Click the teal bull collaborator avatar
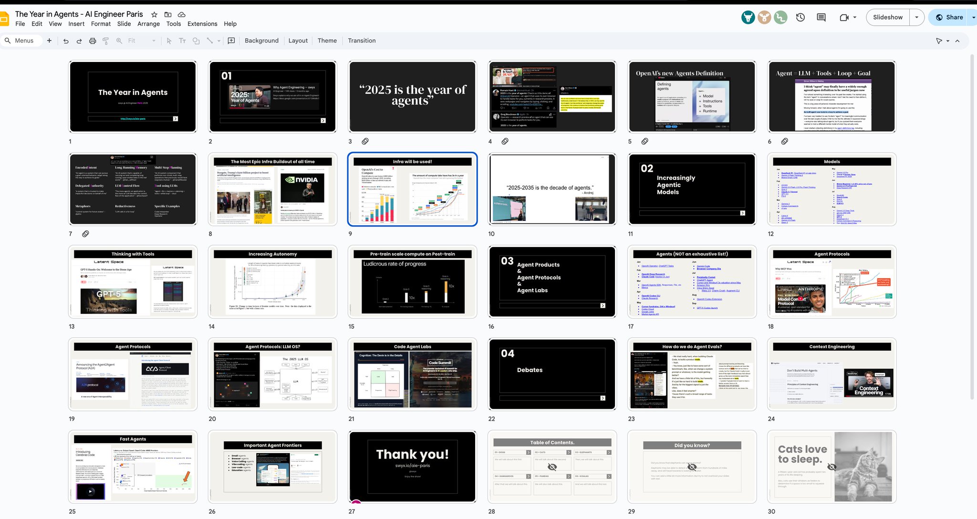Screen dimensions: 977x519 pyautogui.click(x=748, y=17)
